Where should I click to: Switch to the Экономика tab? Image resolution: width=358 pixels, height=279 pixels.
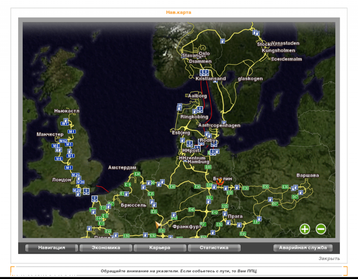(x=106, y=248)
